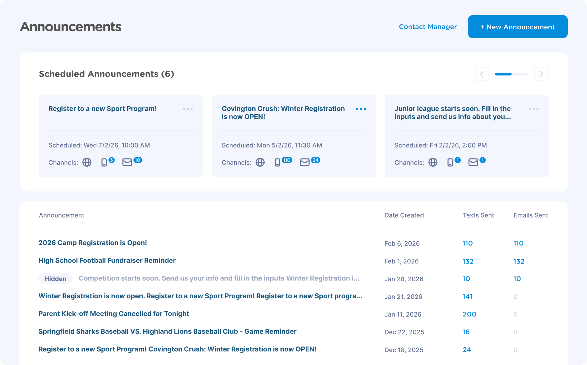Open the Register to a new Sport Program! card title

pyautogui.click(x=103, y=109)
